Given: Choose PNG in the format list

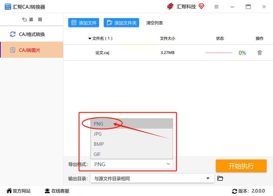Looking at the screenshot, I should click(x=132, y=124).
